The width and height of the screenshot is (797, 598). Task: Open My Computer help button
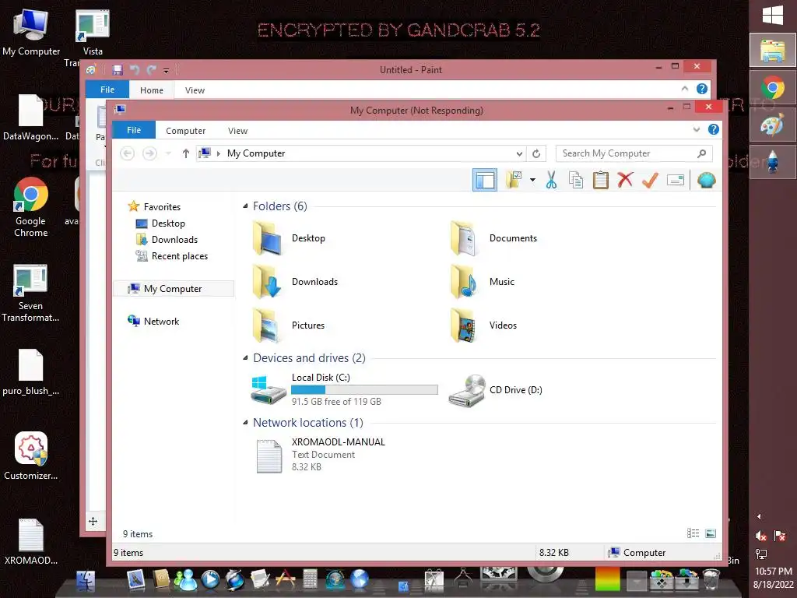click(713, 130)
